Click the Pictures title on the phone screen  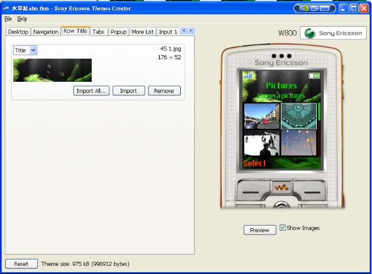[x=281, y=85]
